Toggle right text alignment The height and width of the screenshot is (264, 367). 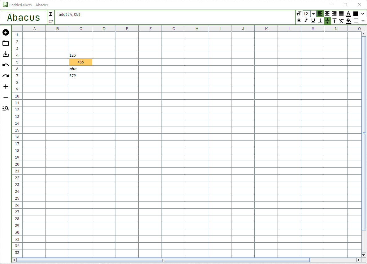tap(334, 14)
